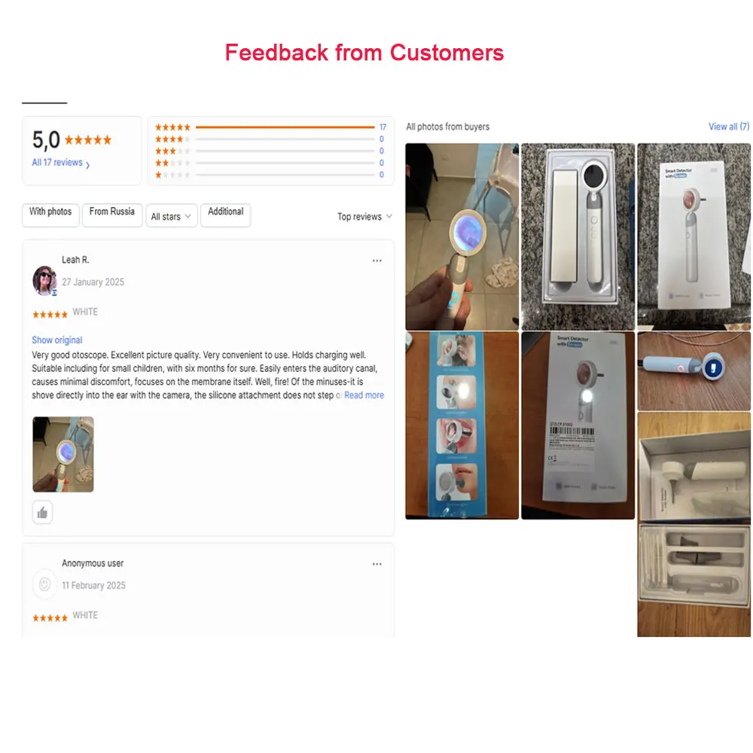
Task: Open the three-dot menu on Leah R.'s review
Action: [x=377, y=261]
